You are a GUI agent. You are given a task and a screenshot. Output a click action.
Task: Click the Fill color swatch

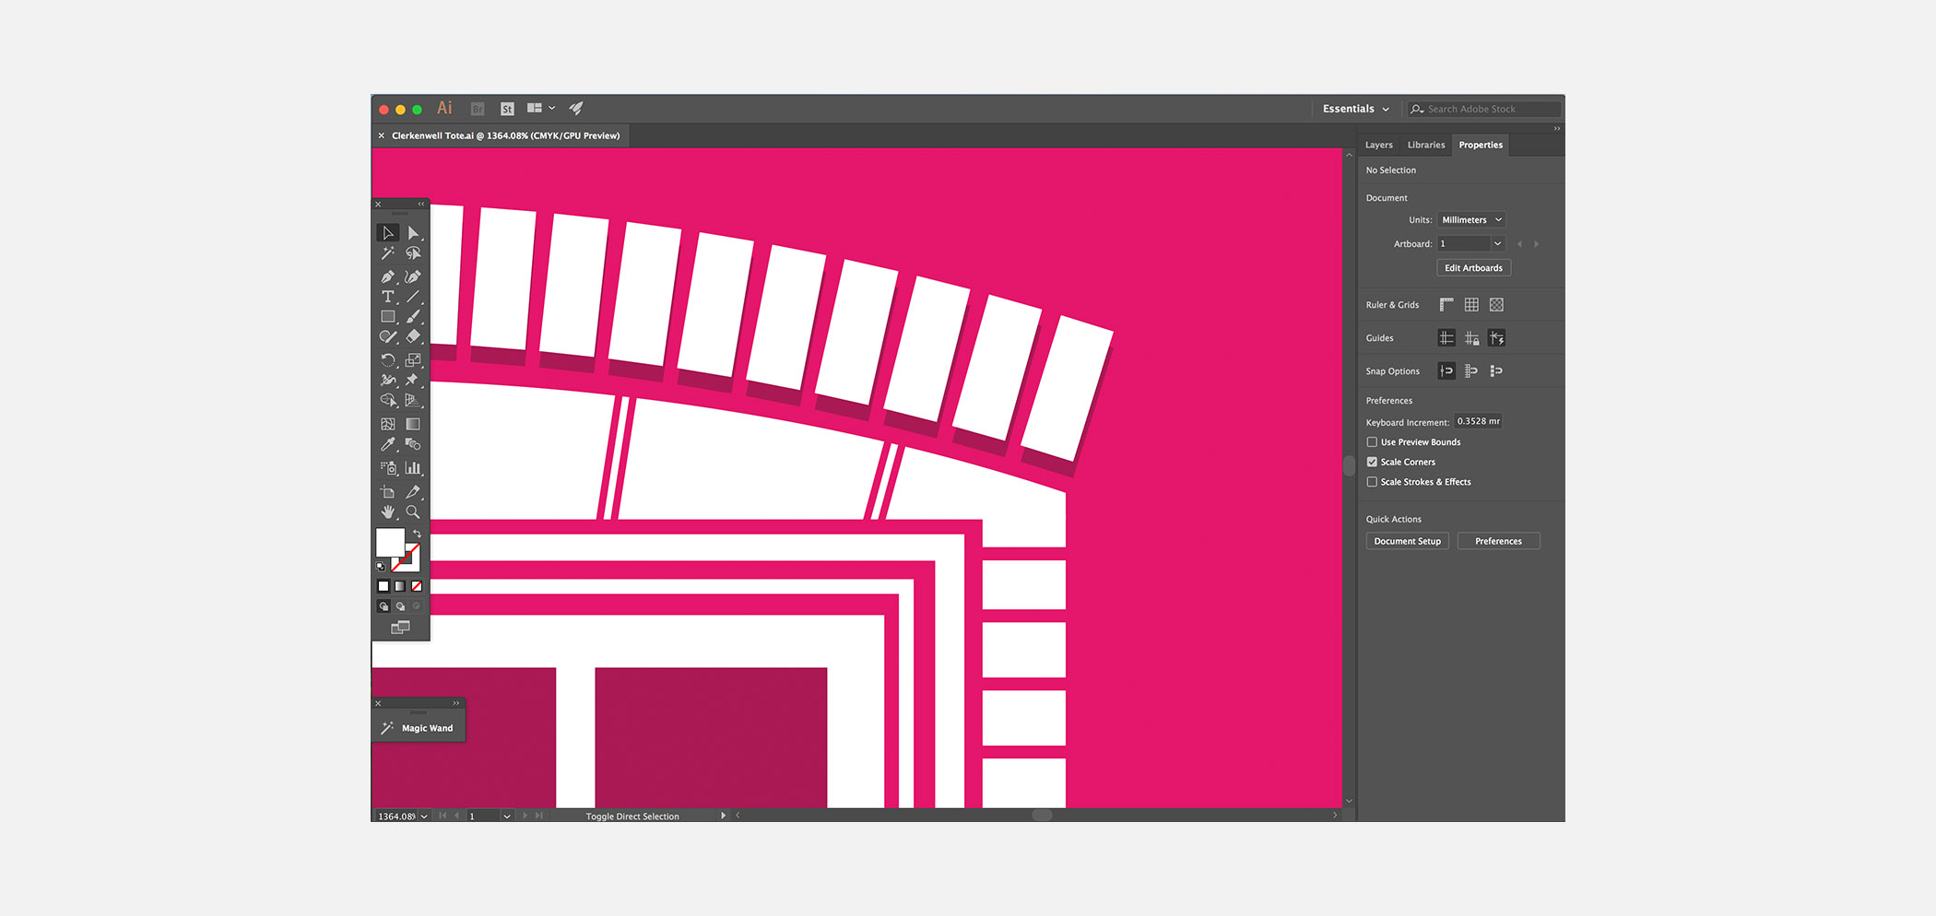[390, 542]
